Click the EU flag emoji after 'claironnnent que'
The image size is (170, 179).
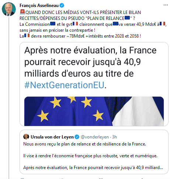pyautogui.click(x=115, y=24)
